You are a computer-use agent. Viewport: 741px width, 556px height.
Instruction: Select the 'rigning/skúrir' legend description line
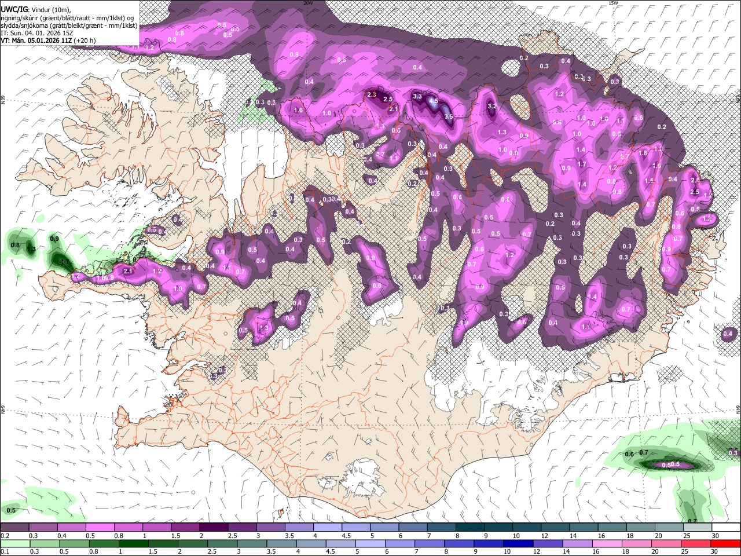point(68,18)
